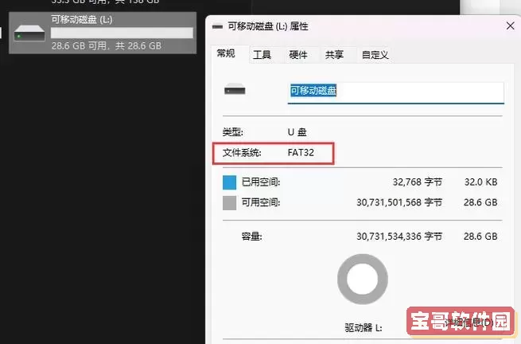Click the FAT32 file system value
Screen dimensions: 521x344
point(301,153)
